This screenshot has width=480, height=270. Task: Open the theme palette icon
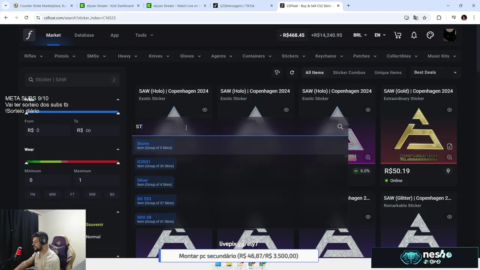point(430,35)
